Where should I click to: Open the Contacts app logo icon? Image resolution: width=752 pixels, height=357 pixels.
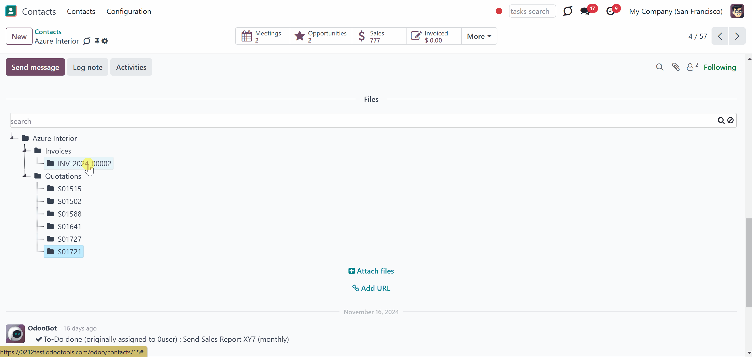(11, 11)
